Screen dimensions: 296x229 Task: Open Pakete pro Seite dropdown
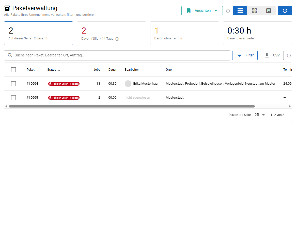260,115
